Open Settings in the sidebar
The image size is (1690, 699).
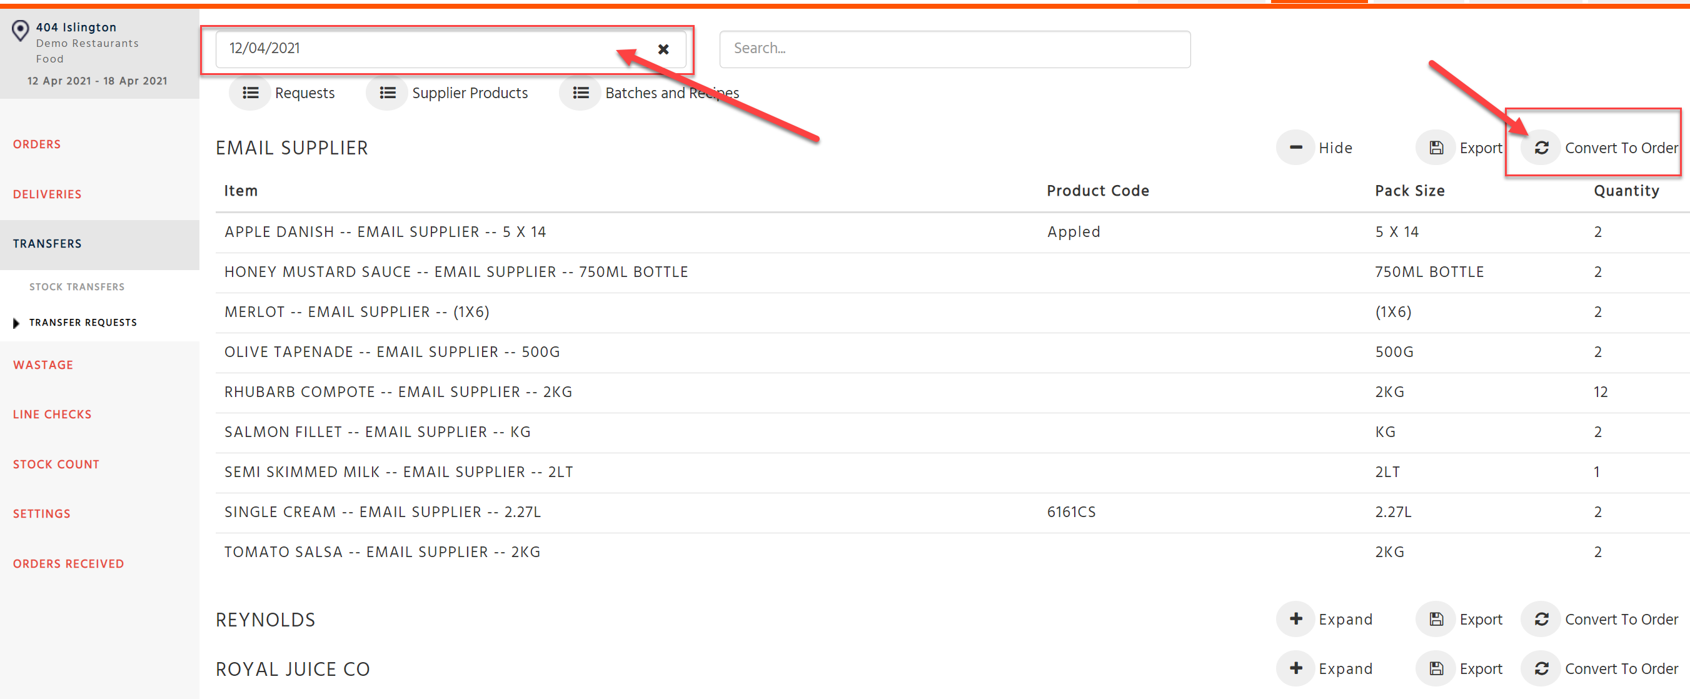pos(42,514)
